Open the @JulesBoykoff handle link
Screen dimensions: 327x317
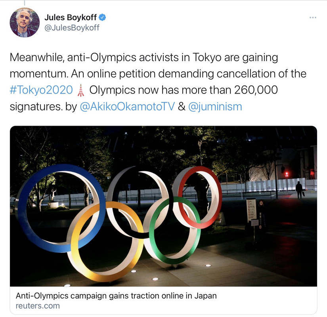click(72, 27)
